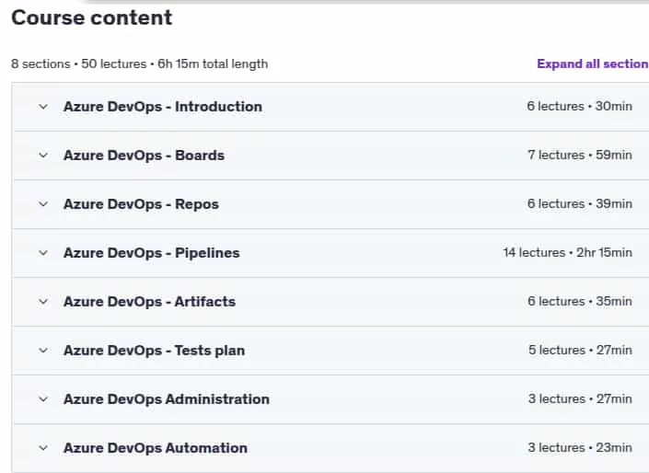
Task: Click the '7 lectures • 59min' label
Action: pos(580,156)
